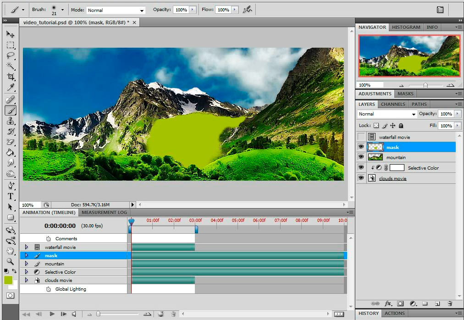Viewport: 464px width, 320px height.
Task: Expand waterfall movie timeline track
Action: coord(27,247)
